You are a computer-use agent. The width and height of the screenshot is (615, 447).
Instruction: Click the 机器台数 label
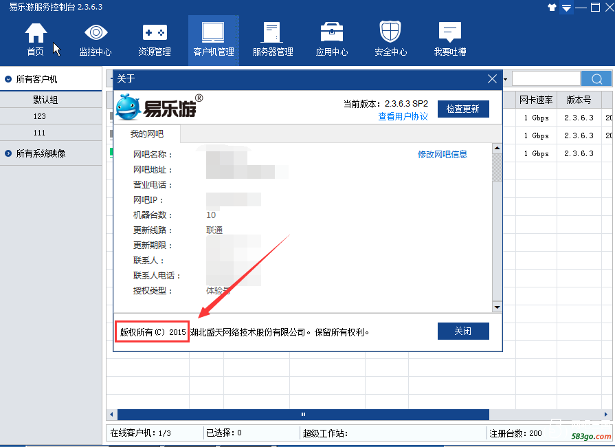153,215
